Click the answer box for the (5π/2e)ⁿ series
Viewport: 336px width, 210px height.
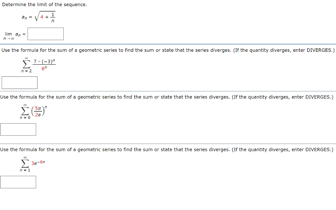click(x=18, y=129)
